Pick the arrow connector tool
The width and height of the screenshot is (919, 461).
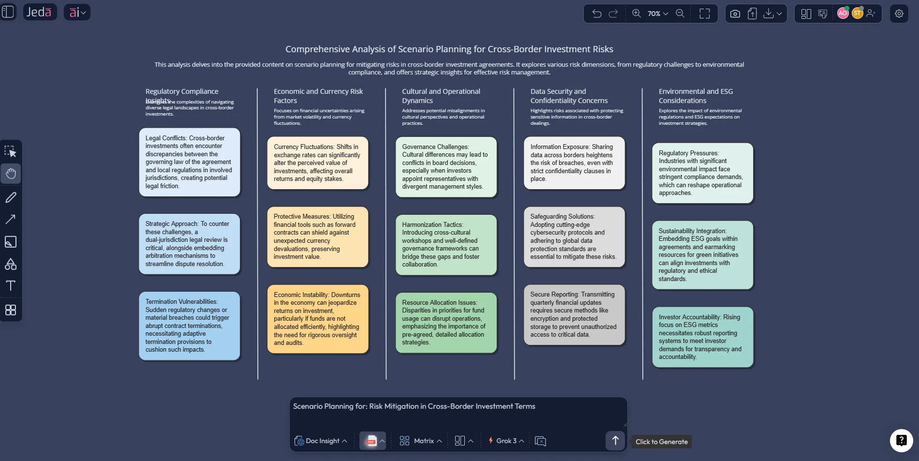(x=11, y=219)
